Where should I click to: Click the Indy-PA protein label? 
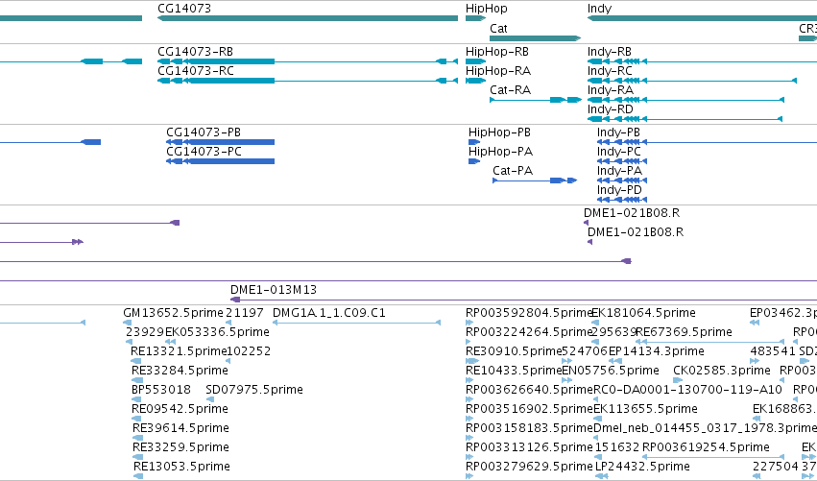619,171
